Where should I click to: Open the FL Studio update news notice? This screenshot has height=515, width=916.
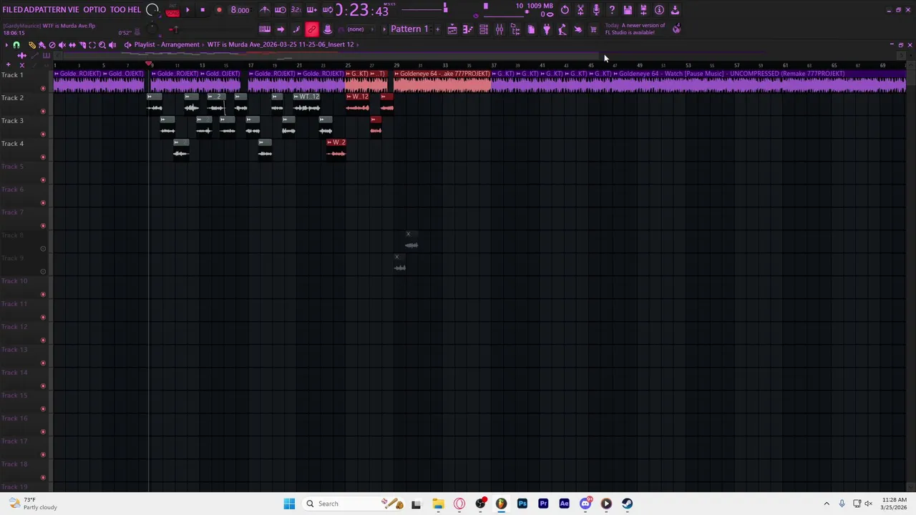pos(635,29)
